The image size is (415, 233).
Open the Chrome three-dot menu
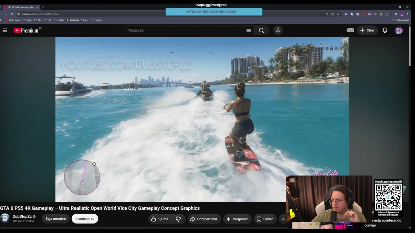tap(407, 14)
